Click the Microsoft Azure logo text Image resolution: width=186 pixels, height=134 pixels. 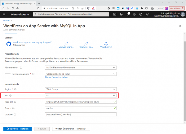pos(20,15)
